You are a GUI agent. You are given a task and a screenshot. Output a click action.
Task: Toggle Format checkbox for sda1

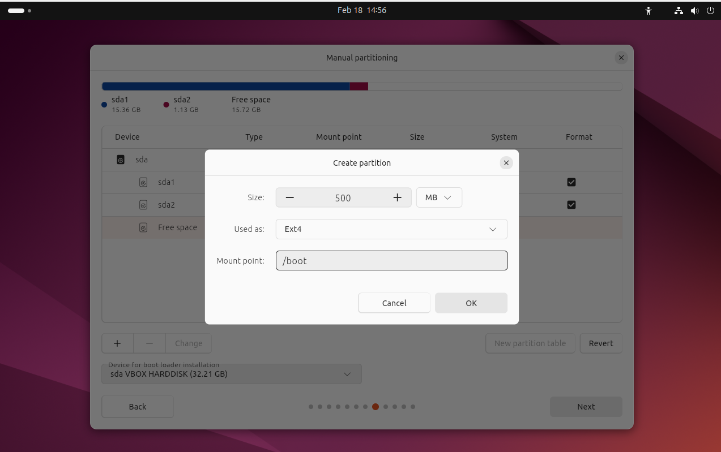pyautogui.click(x=571, y=182)
